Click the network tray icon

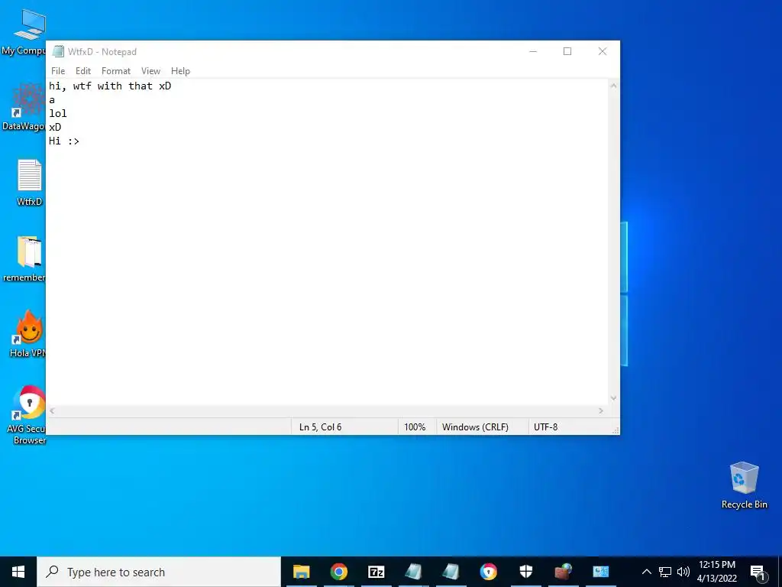(665, 572)
